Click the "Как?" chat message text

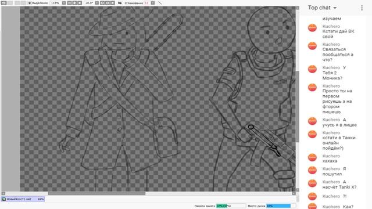348,207
